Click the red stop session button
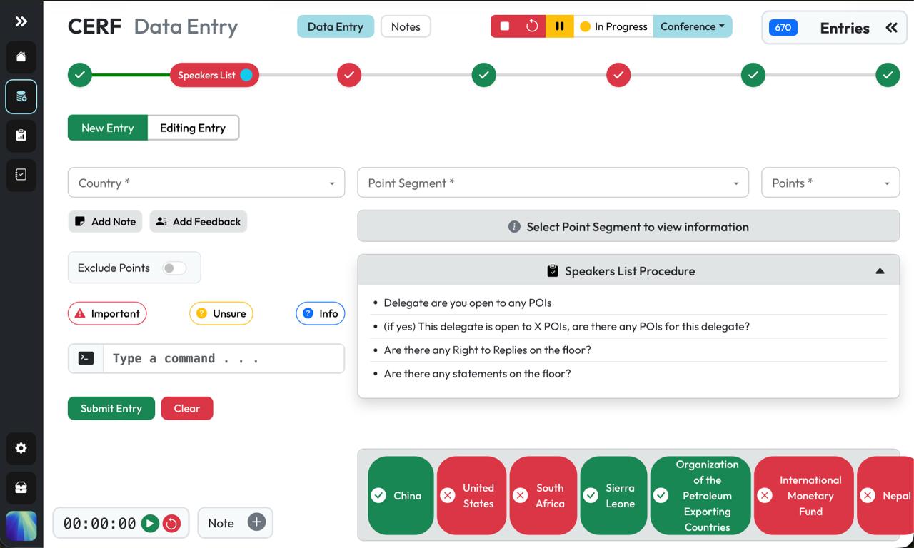 pyautogui.click(x=505, y=26)
